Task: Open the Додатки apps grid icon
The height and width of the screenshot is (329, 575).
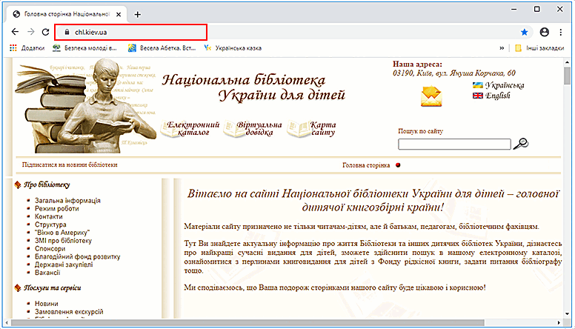Action: (x=13, y=48)
